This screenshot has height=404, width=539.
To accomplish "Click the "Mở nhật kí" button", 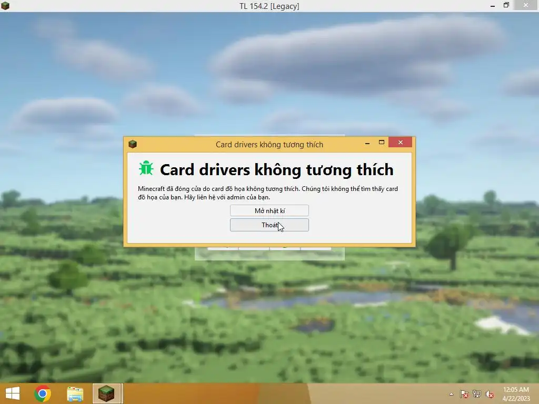I will point(269,210).
